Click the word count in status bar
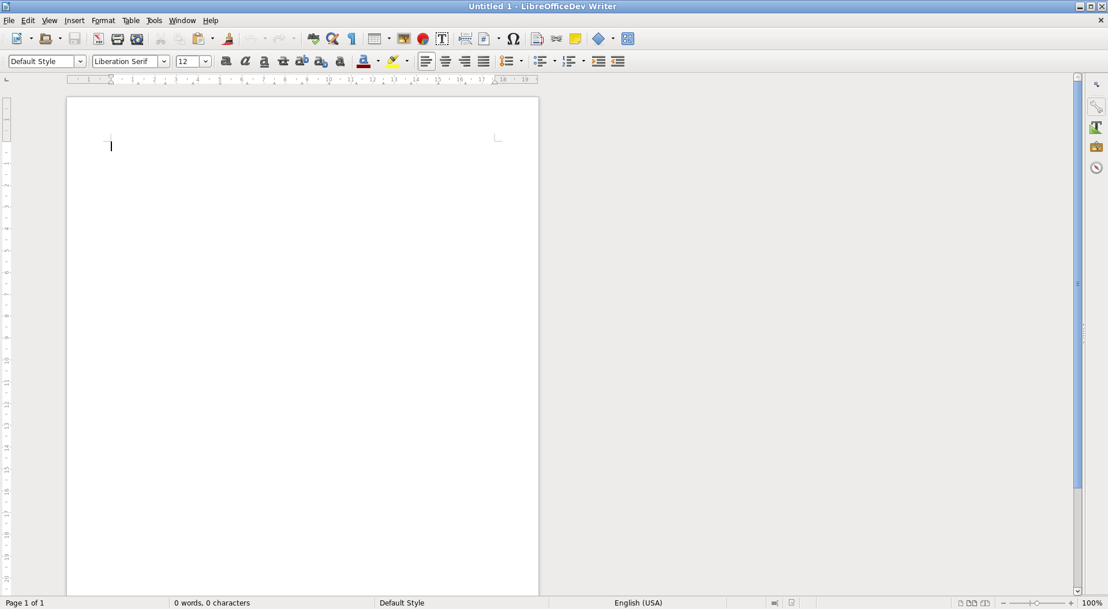This screenshot has width=1108, height=609. click(212, 603)
